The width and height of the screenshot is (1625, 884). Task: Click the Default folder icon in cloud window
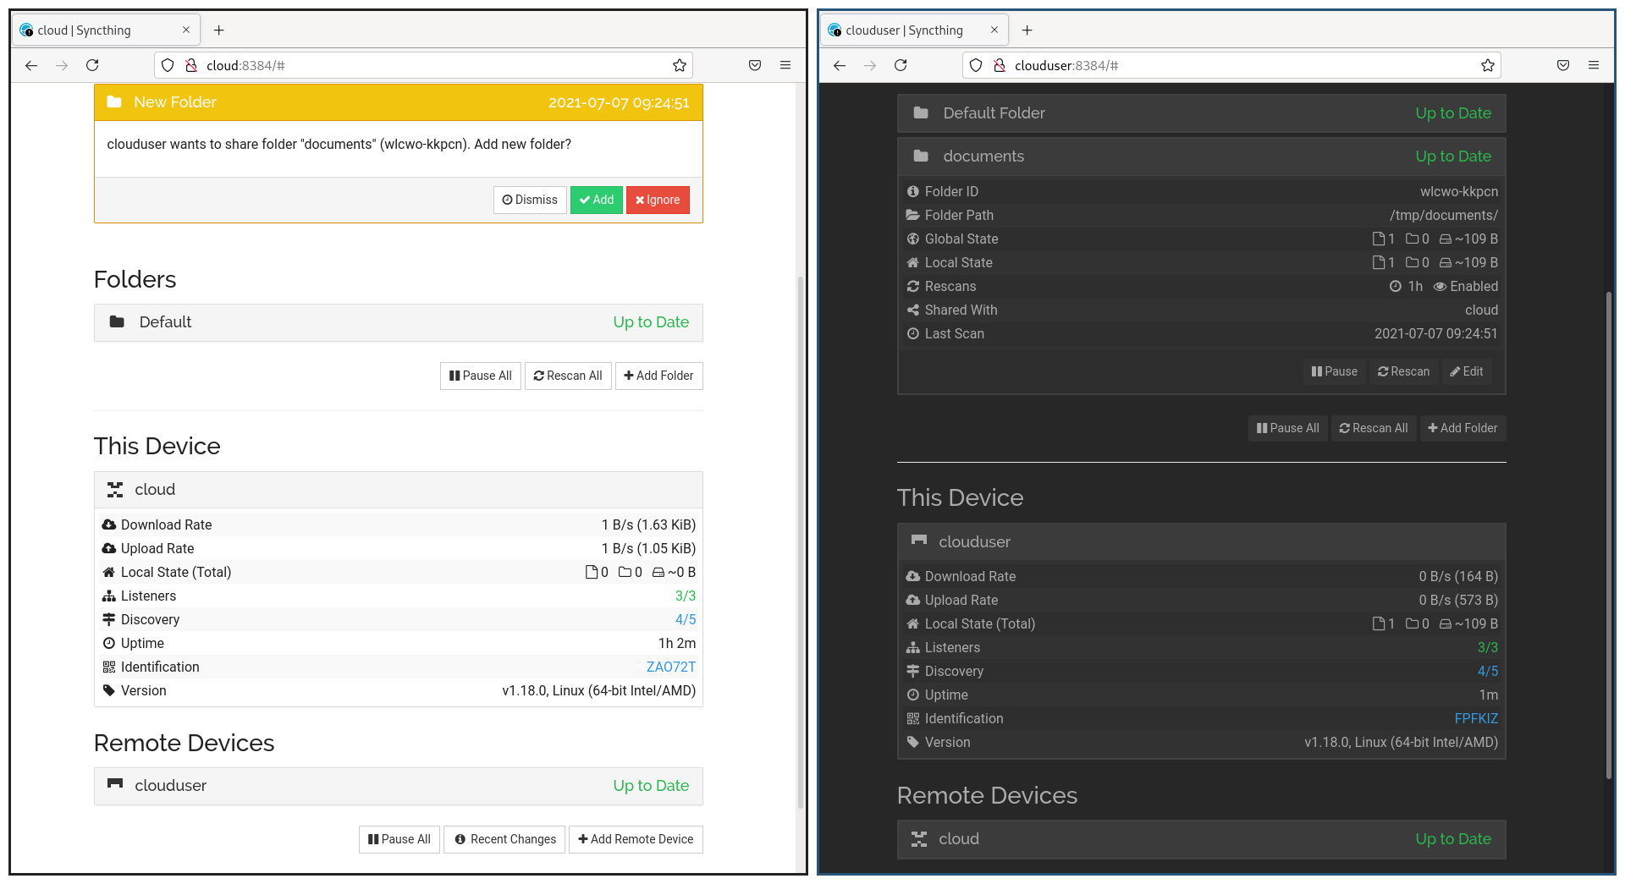coord(117,322)
